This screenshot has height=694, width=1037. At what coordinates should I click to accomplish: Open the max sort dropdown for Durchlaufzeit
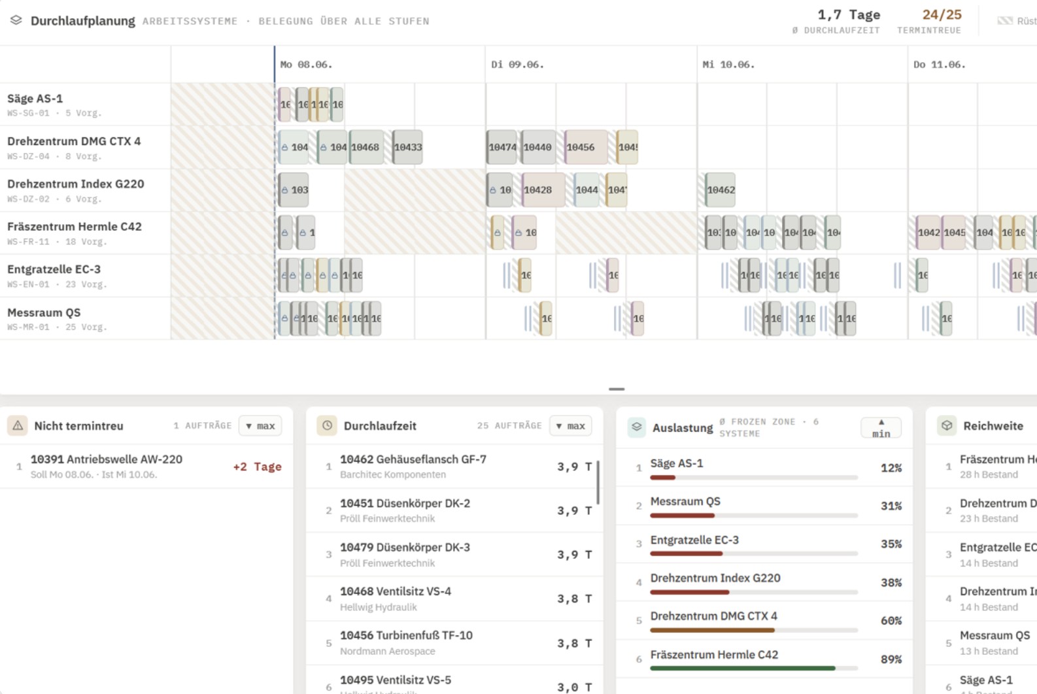point(571,425)
